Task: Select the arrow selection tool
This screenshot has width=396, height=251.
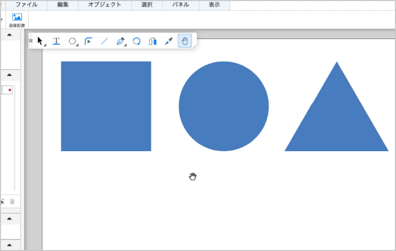Action: click(41, 41)
